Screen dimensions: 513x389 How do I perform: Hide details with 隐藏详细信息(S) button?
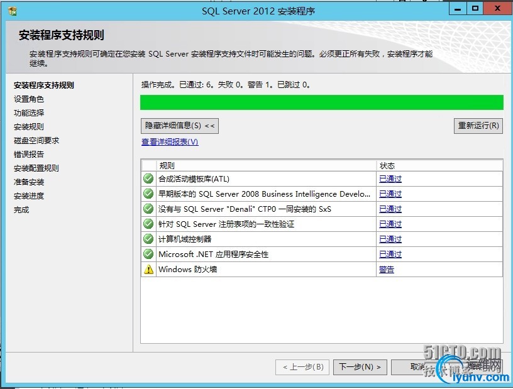point(180,126)
